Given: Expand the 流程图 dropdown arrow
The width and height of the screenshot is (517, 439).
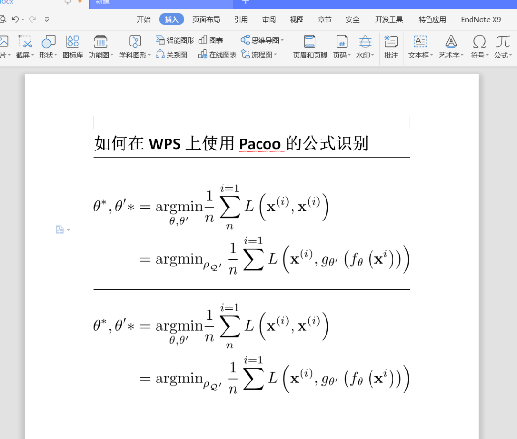Looking at the screenshot, I should (x=275, y=55).
